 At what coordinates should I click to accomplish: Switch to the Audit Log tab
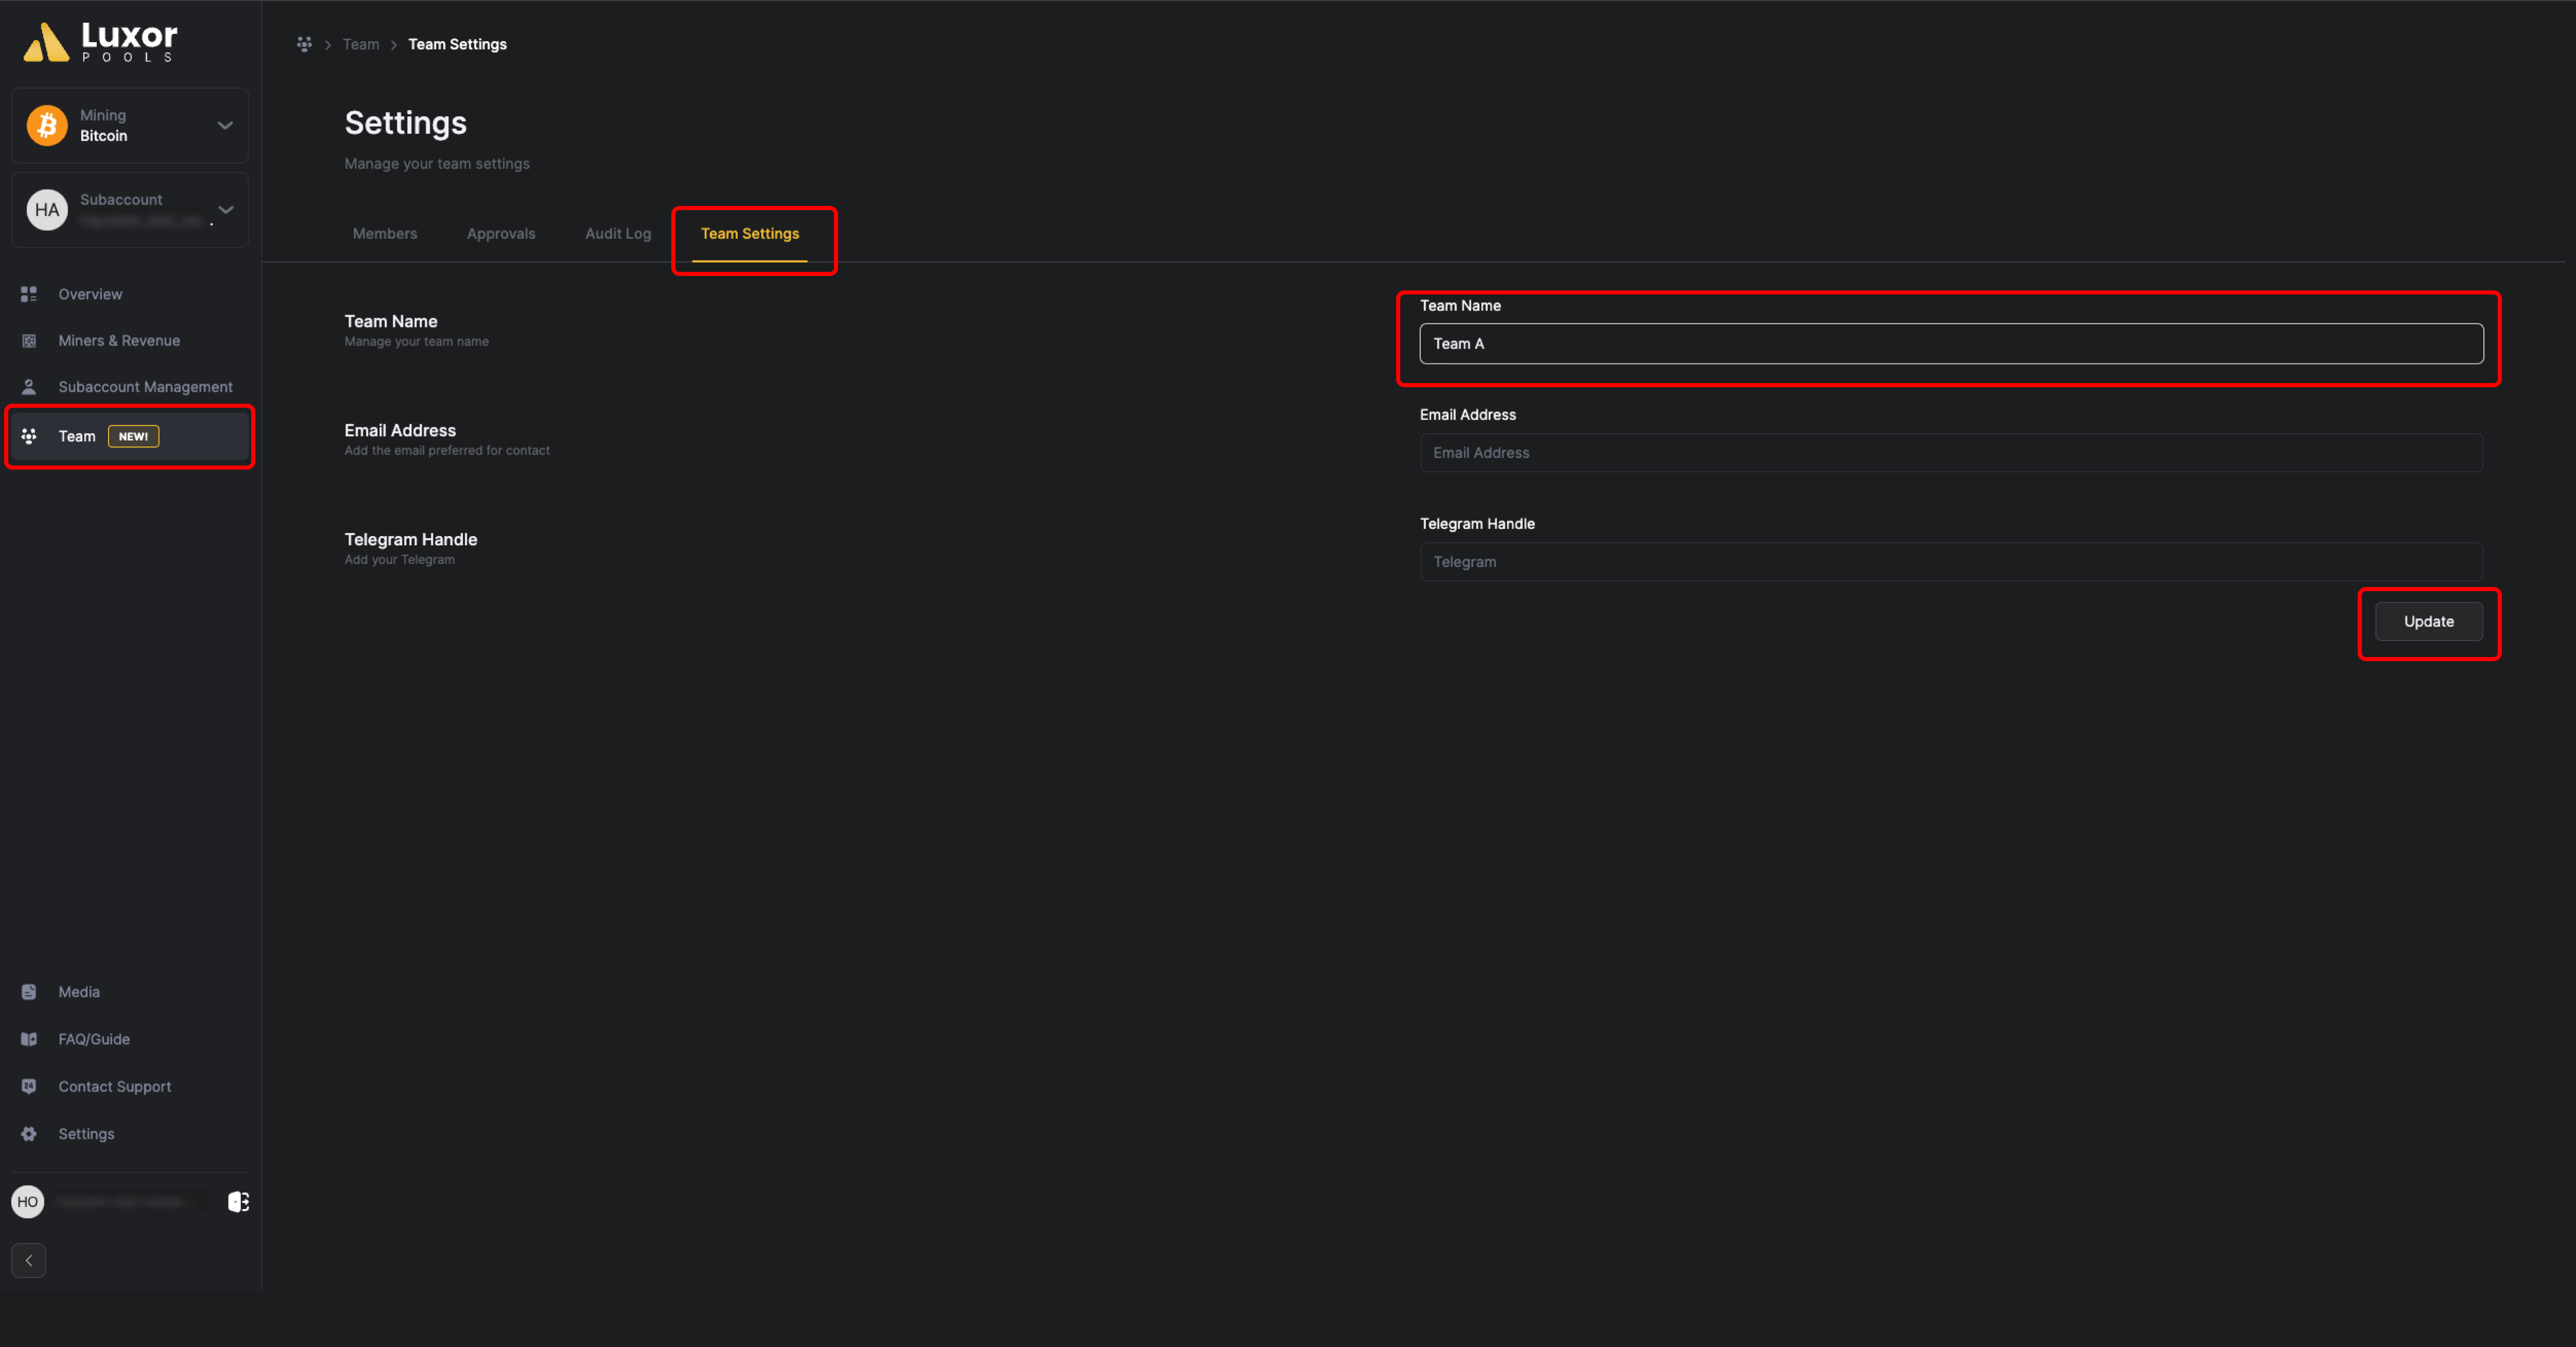click(618, 234)
